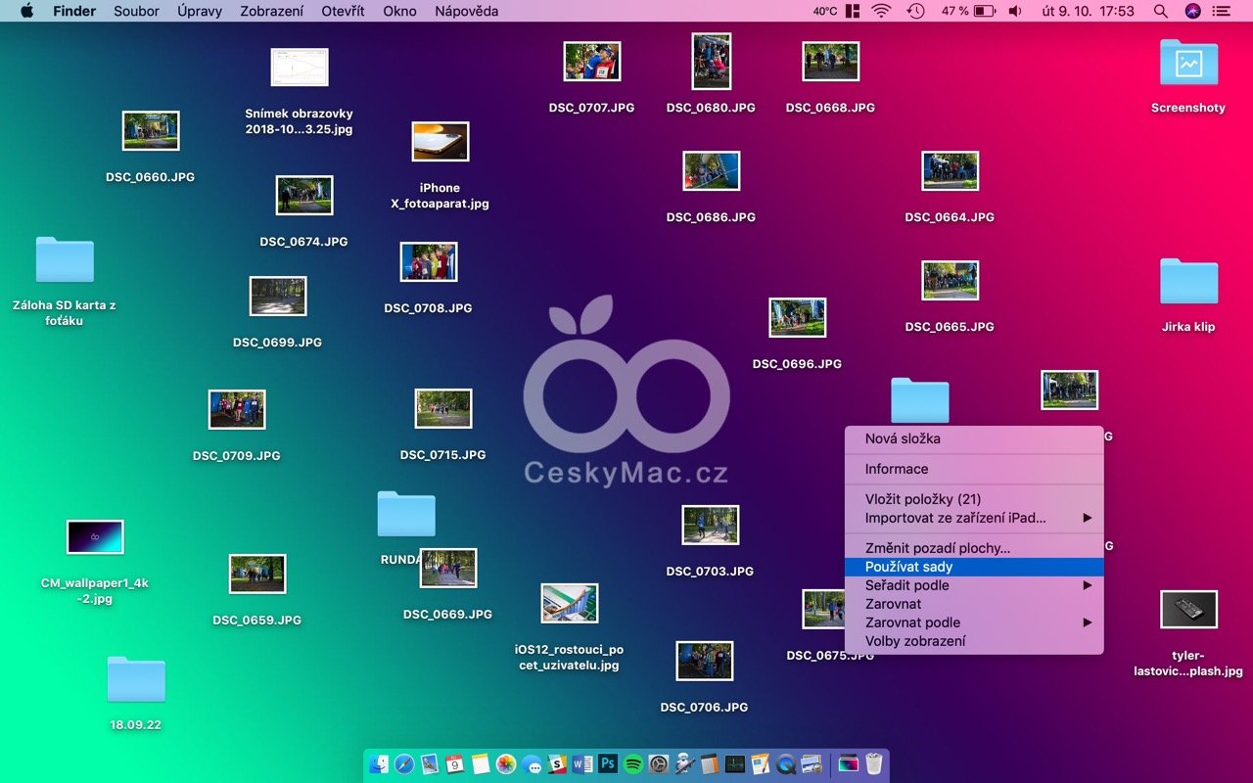Open the Wi-Fi status menu
Screen dimensions: 1253x783
tap(881, 11)
